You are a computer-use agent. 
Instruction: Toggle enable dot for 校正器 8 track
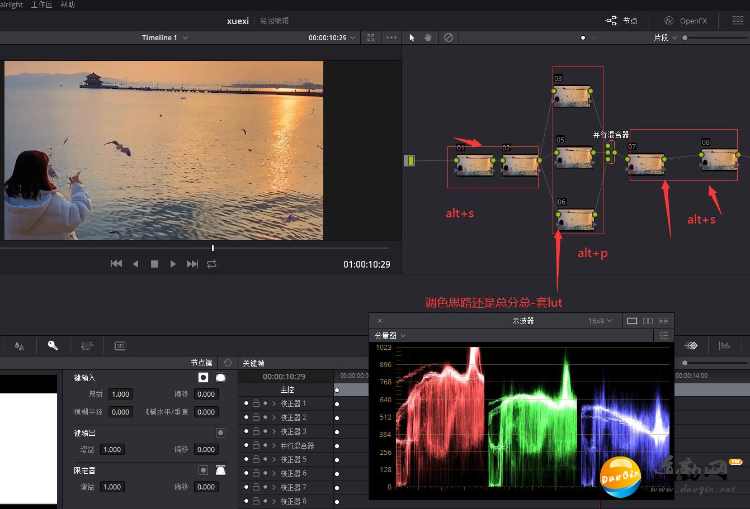tap(247, 501)
